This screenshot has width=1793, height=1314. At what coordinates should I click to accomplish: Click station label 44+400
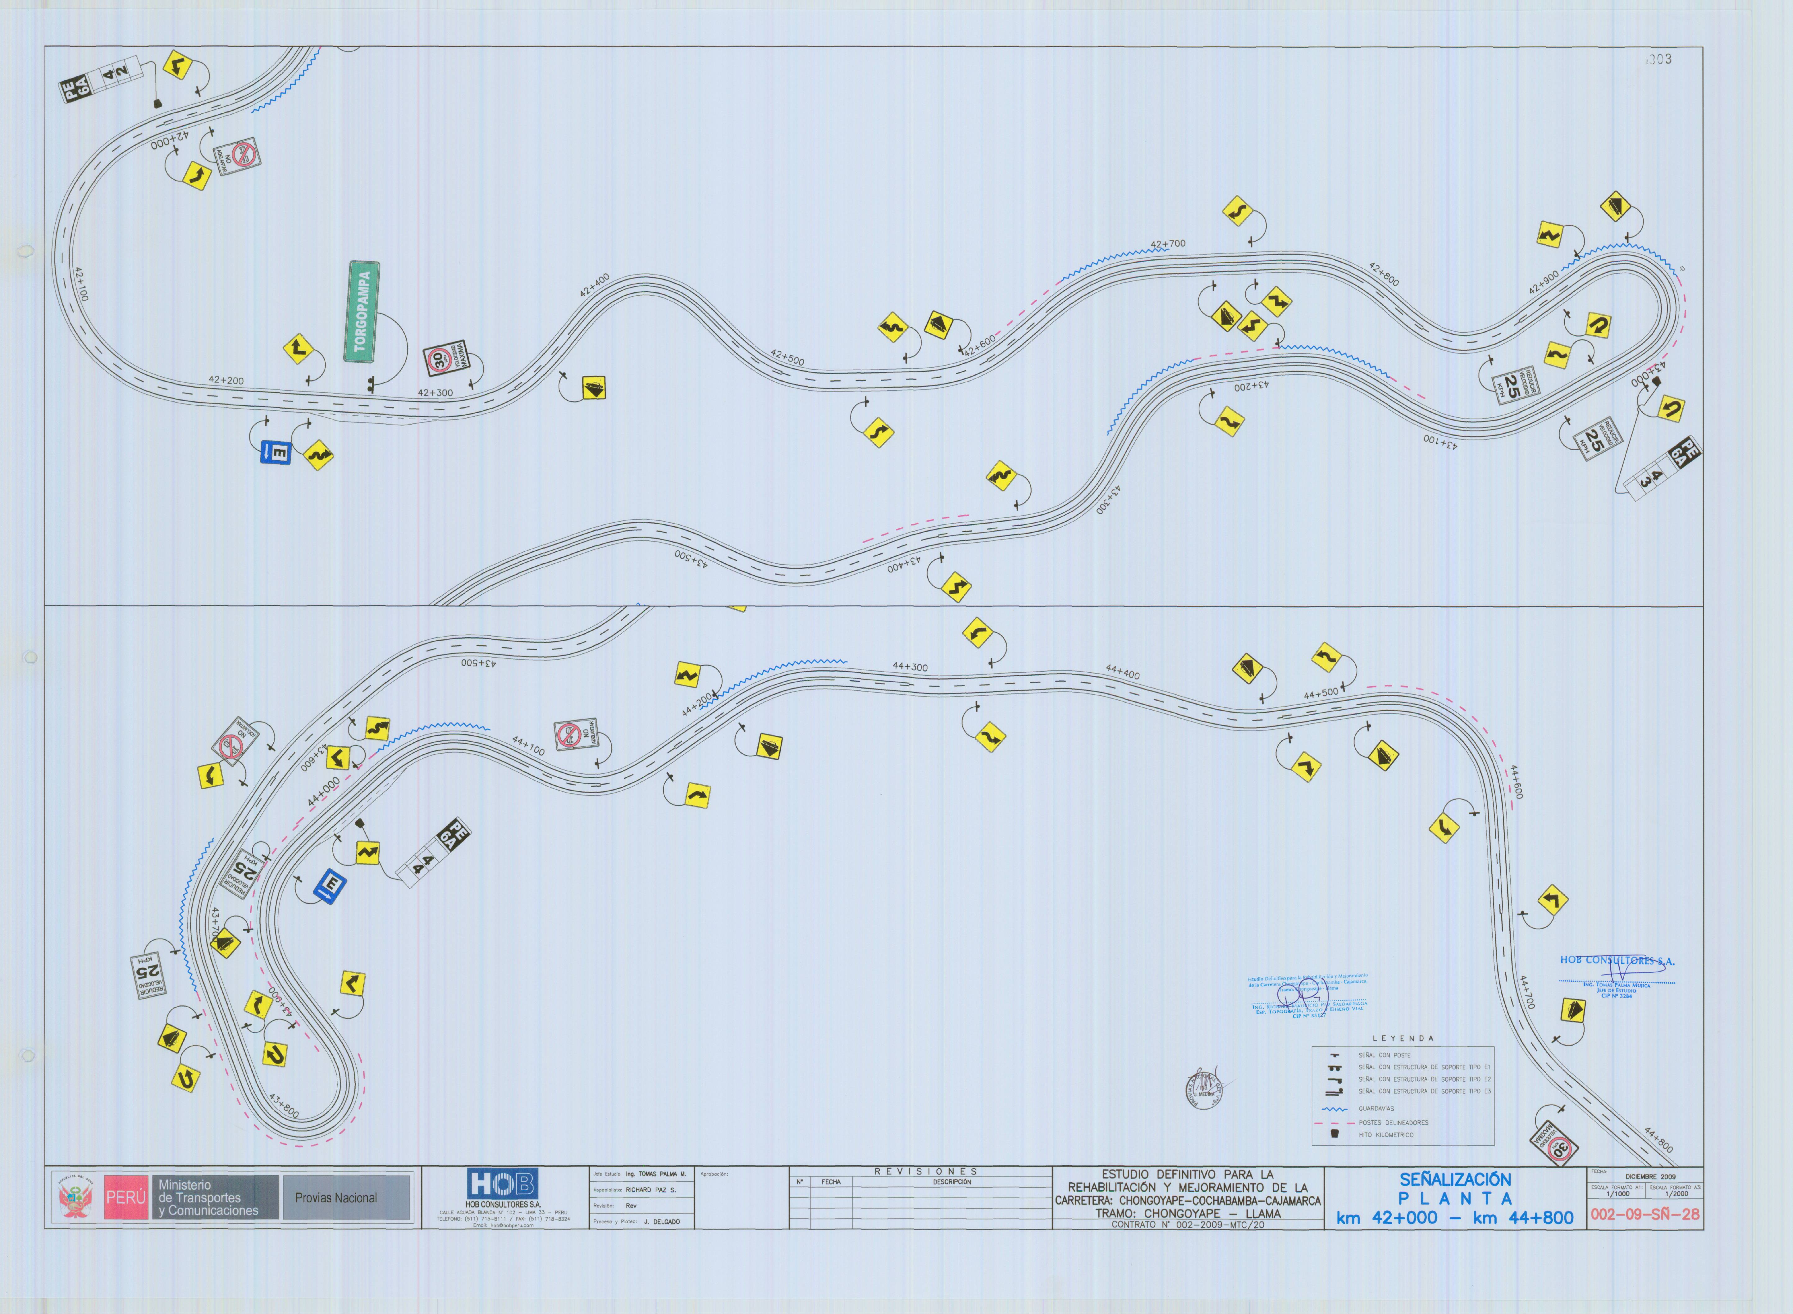pos(1122,672)
